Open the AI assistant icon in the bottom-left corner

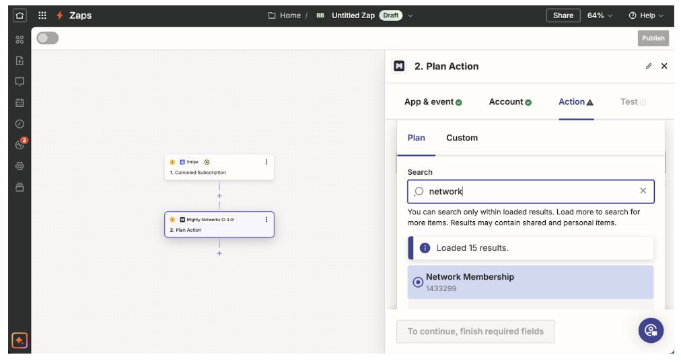pos(20,341)
